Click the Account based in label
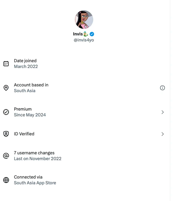 coord(31,85)
